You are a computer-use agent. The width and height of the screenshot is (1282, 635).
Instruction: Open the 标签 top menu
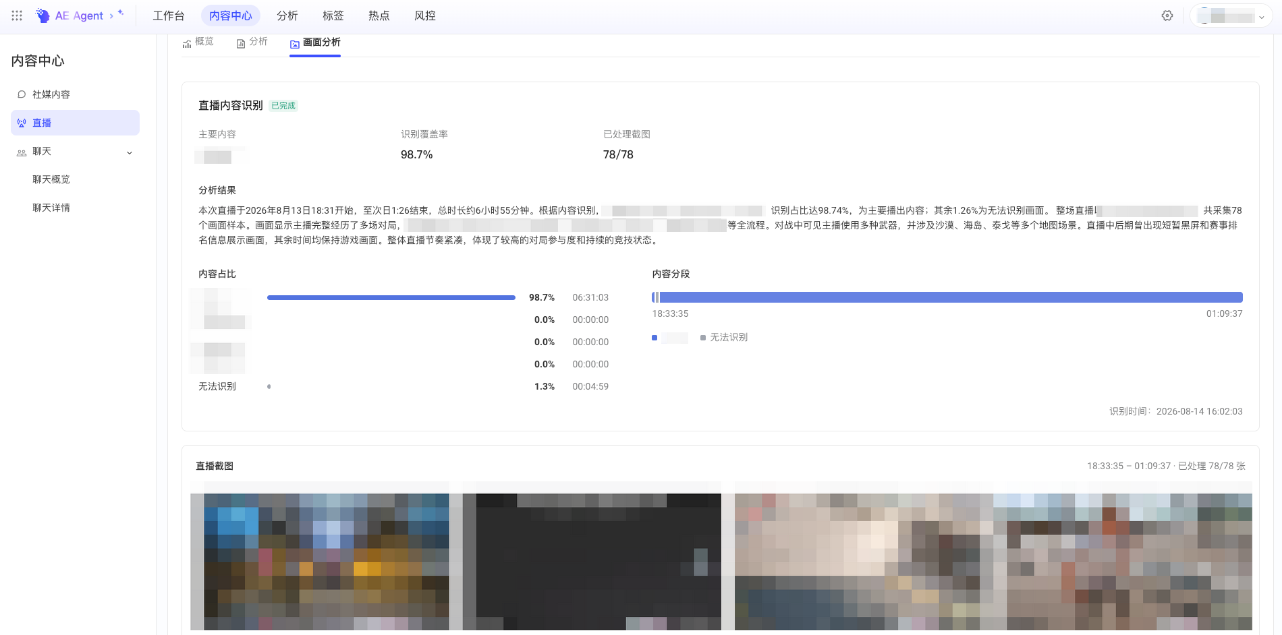[x=333, y=16]
